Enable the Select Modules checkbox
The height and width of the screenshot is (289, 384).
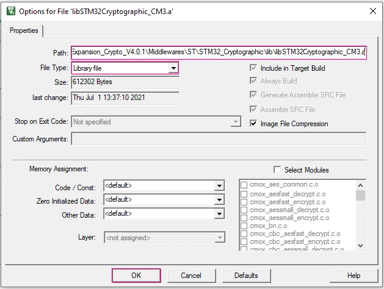pos(277,169)
